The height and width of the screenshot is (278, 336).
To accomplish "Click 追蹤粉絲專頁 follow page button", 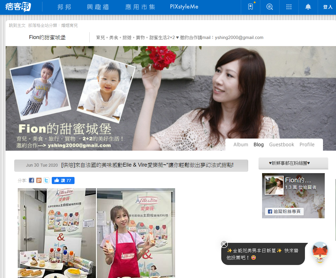I will pyautogui.click(x=284, y=212).
